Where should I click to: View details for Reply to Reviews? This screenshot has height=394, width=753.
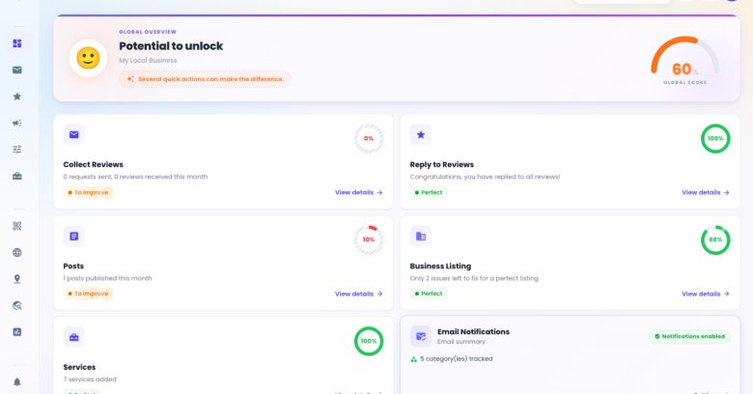706,192
